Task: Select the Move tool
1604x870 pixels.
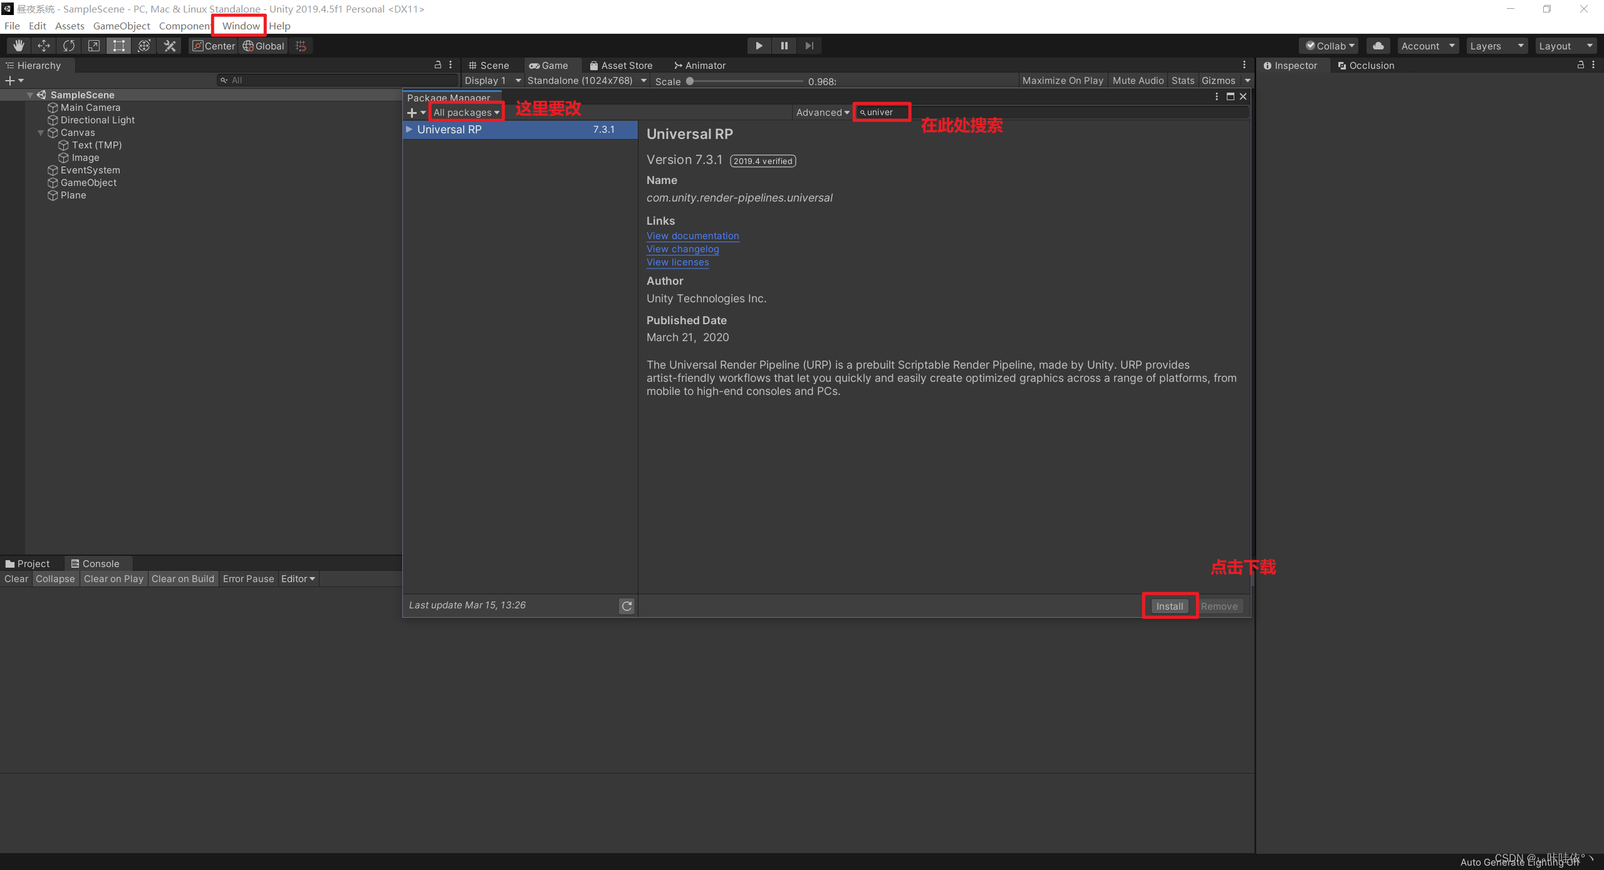Action: click(44, 46)
